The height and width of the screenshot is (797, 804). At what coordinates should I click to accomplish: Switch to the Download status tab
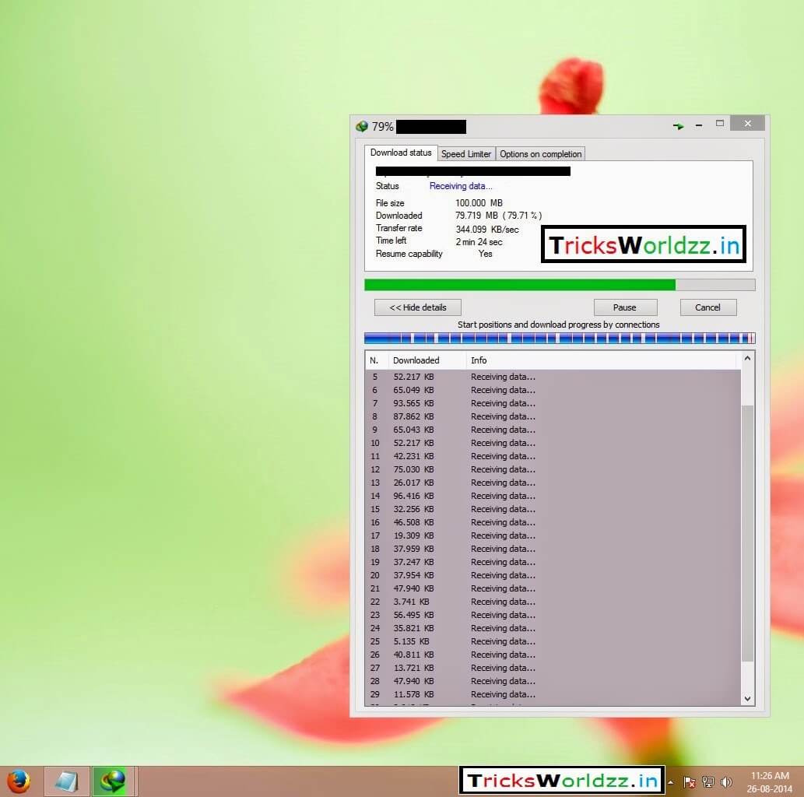point(401,153)
